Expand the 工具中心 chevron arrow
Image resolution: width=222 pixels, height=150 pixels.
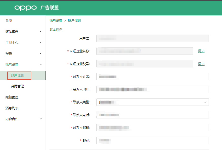click(41, 42)
